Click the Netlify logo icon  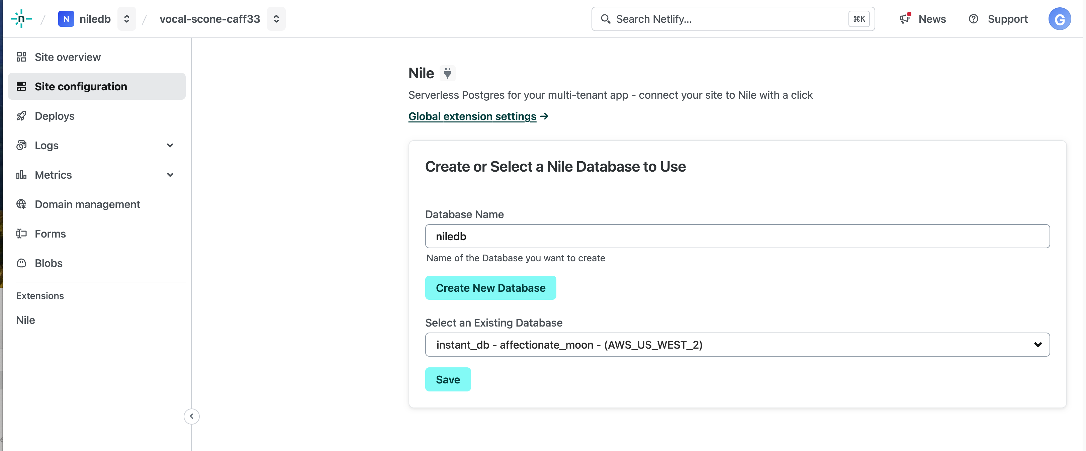coord(21,19)
